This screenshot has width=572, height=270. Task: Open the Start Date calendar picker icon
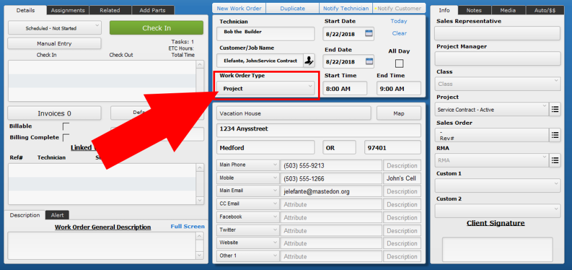369,34
